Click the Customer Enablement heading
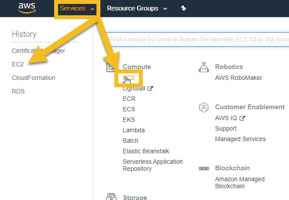The image size is (289, 200). (250, 107)
